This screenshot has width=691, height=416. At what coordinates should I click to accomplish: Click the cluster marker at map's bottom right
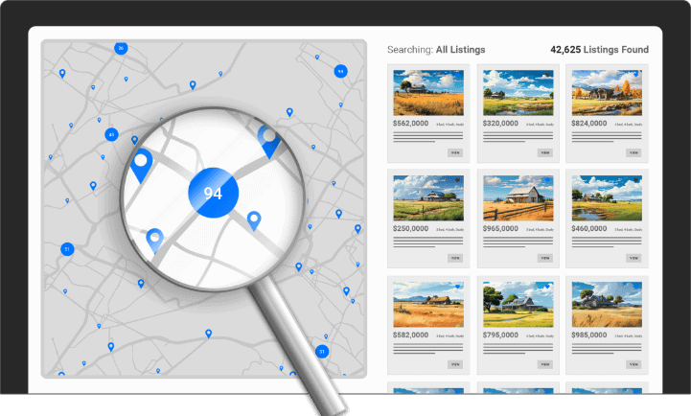pyautogui.click(x=322, y=352)
